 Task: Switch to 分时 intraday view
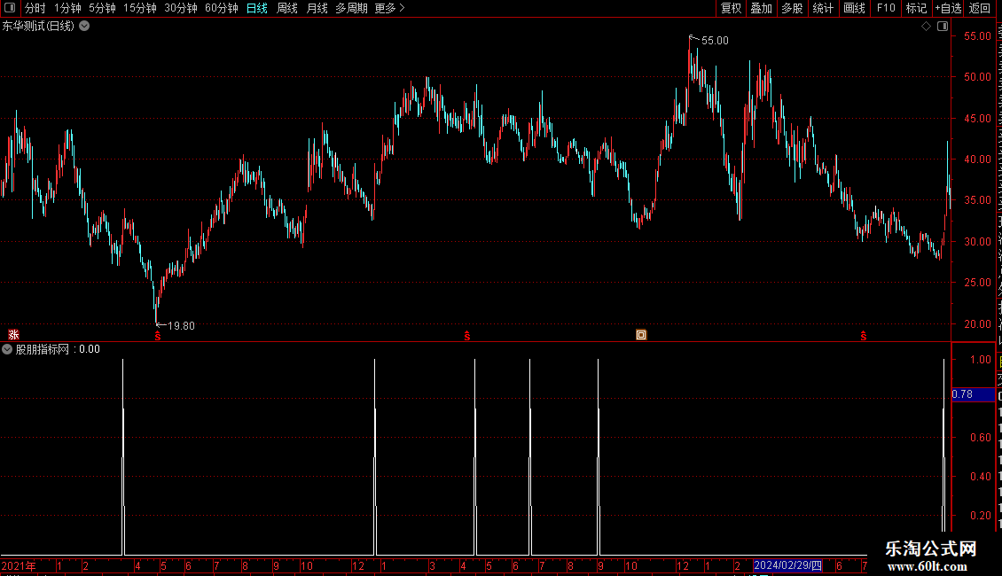[x=35, y=8]
